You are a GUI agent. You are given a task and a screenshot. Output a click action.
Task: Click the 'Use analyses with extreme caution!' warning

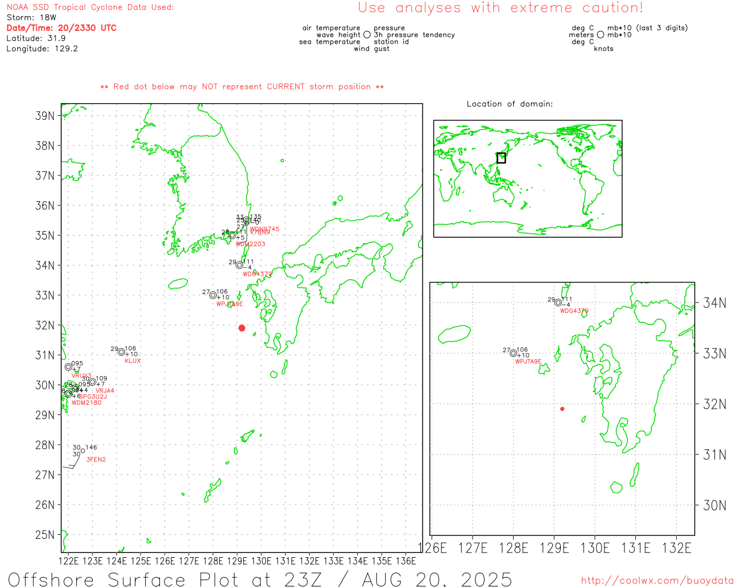[x=501, y=8]
